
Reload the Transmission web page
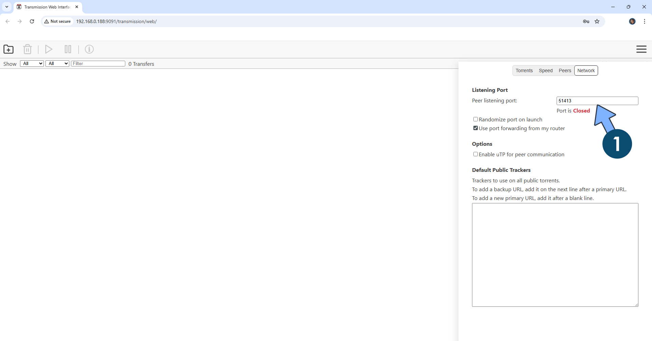click(x=32, y=21)
